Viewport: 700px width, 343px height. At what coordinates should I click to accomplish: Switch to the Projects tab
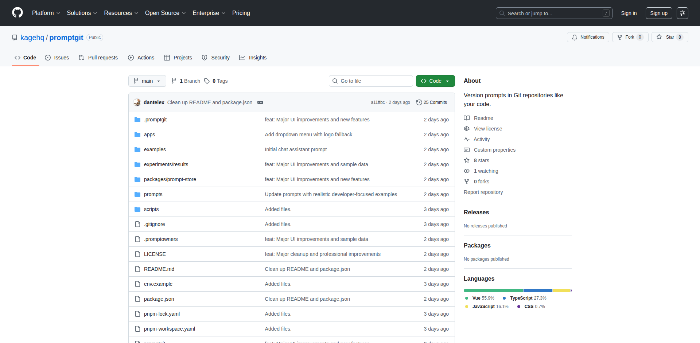coord(178,58)
